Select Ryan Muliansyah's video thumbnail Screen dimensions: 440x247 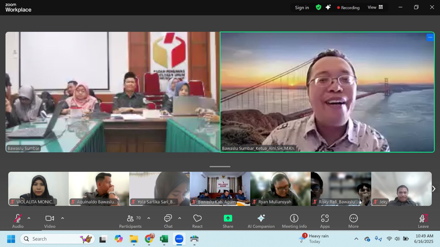(280, 189)
